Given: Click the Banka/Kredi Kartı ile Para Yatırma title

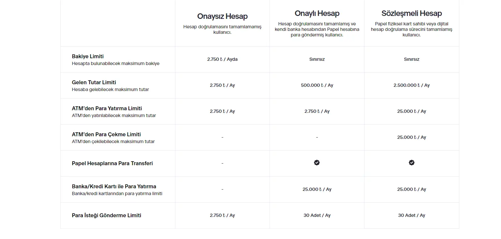Looking at the screenshot, I should click(x=114, y=186).
